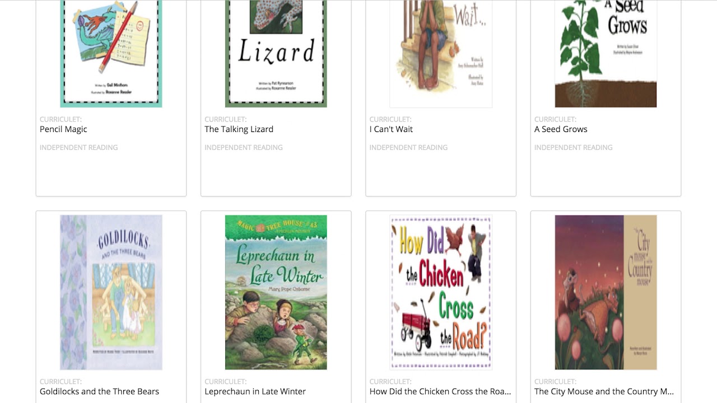Click The Talking Lizard cover image
The image size is (717, 403).
click(276, 53)
